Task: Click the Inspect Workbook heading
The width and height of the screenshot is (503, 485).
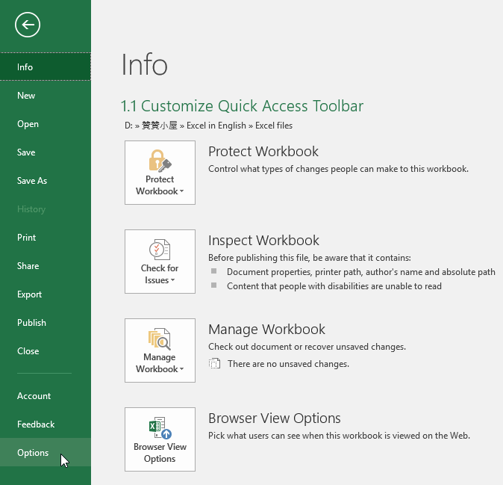Action: [x=263, y=240]
